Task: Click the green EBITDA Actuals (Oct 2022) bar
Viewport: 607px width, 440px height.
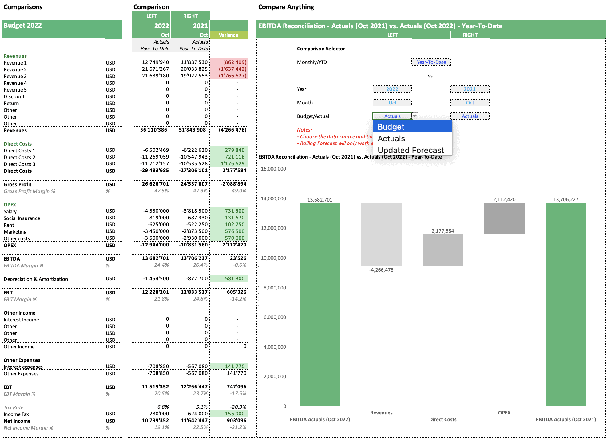Action: pos(320,304)
